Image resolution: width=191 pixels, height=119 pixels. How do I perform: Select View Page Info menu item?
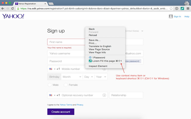tap(105, 52)
